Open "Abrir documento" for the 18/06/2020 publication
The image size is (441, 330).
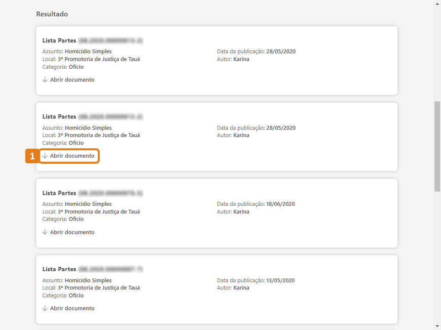(x=72, y=232)
